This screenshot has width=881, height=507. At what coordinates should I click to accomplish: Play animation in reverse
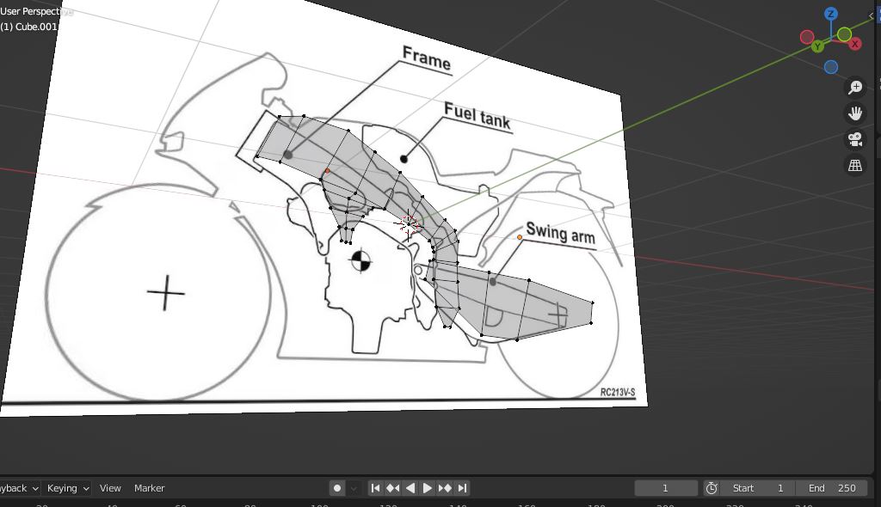tap(410, 488)
